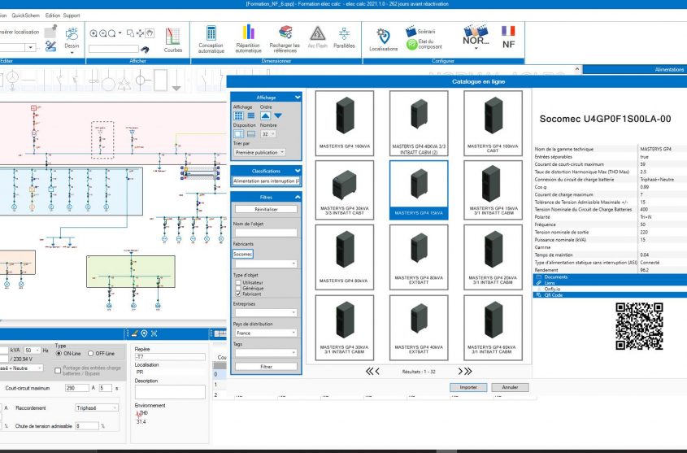
Task: Expand the Documents section
Action: tap(610, 277)
